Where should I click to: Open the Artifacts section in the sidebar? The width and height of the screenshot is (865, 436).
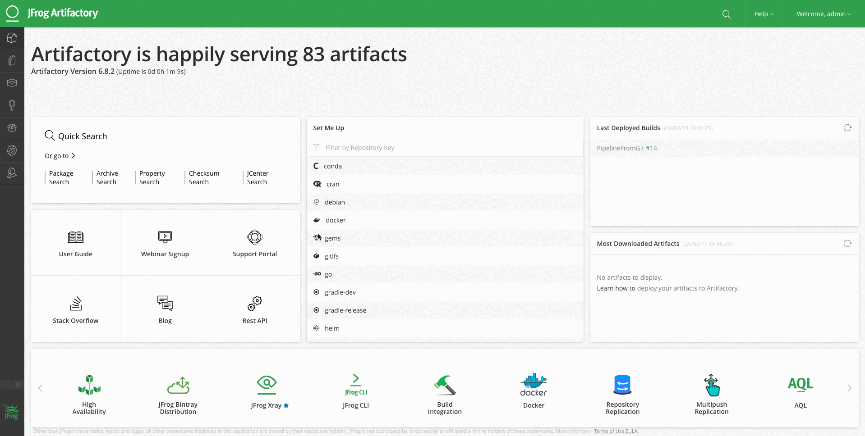[x=12, y=60]
